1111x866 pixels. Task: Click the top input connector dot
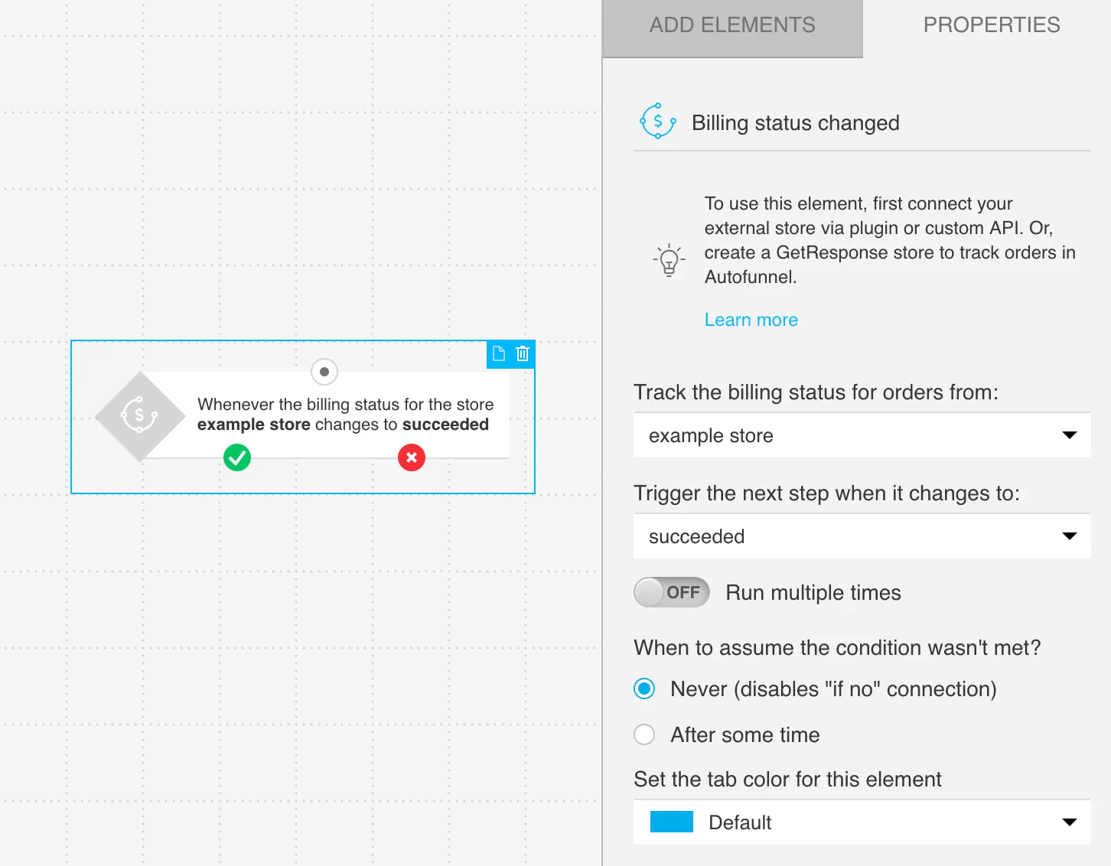click(x=324, y=372)
